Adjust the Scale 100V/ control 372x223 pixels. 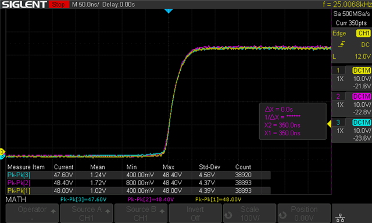click(249, 213)
